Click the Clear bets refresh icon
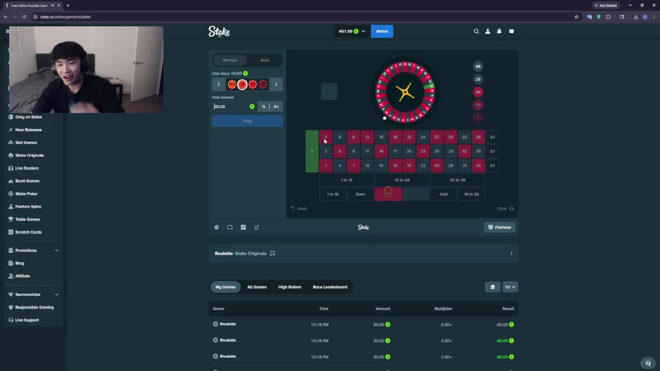 point(511,209)
